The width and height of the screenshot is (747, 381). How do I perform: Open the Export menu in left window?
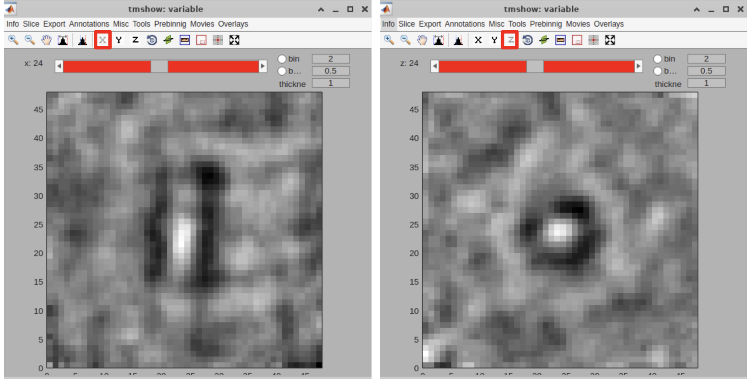[54, 24]
